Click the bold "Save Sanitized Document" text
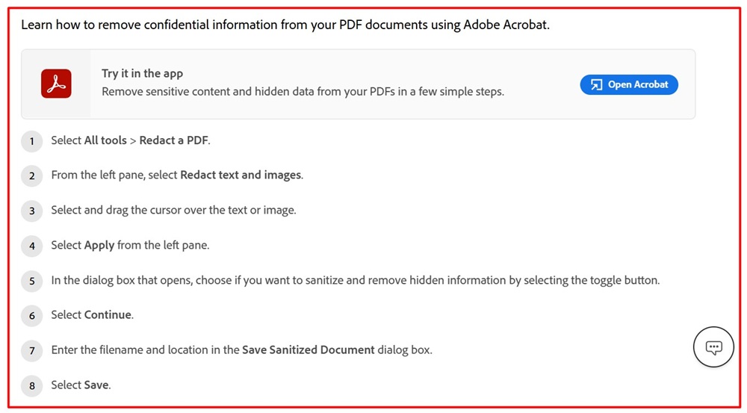This screenshot has width=747, height=413. pyautogui.click(x=308, y=350)
